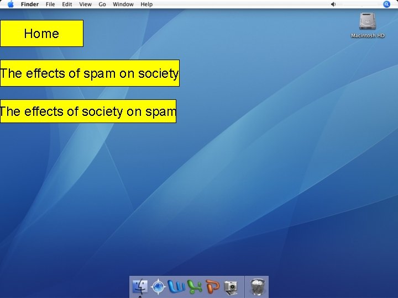
Task: Open the Finder menu
Action: coord(30,4)
